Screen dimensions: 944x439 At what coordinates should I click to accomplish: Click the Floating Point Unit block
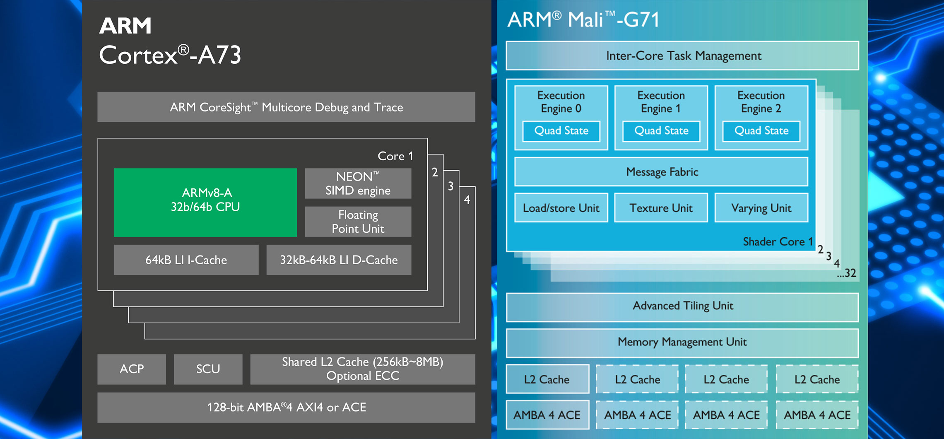coord(358,222)
